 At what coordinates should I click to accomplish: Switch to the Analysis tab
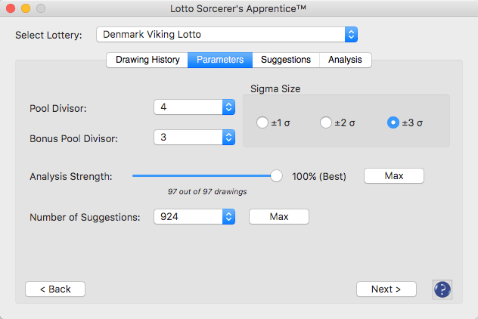coord(345,60)
